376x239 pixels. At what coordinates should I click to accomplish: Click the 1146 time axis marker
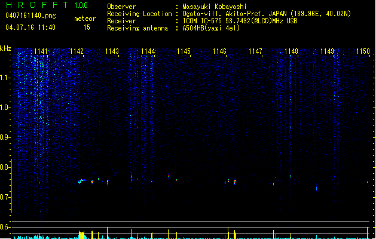click(x=219, y=51)
